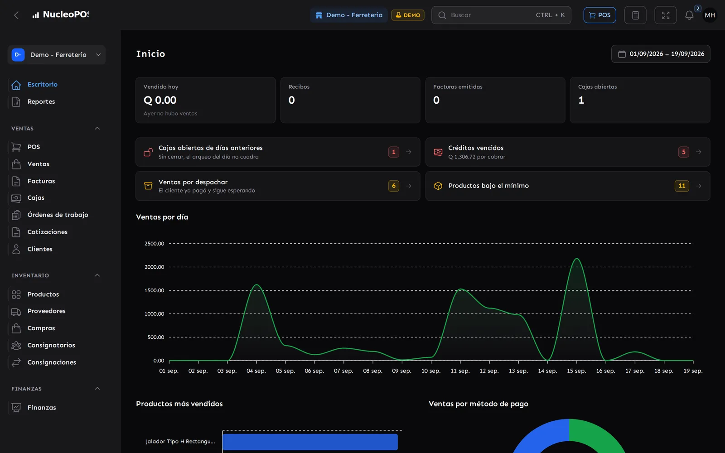The width and height of the screenshot is (725, 453).
Task: Open Productos bajo el mínimo alert card
Action: [568, 186]
